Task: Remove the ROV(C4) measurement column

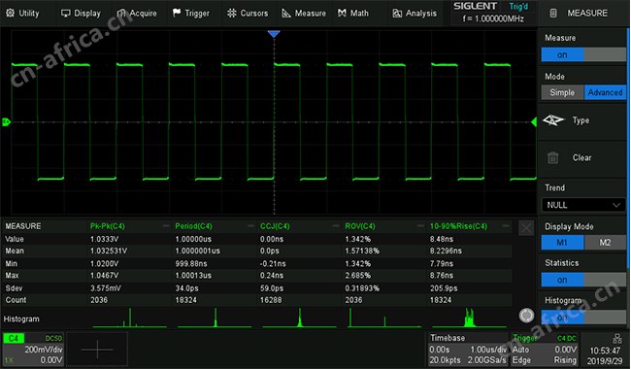Action: click(421, 226)
